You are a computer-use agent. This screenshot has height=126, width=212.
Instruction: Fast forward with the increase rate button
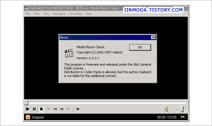click(x=62, y=109)
